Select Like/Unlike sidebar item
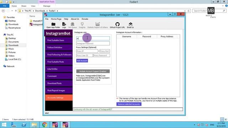Screen dimensions: 228x128 (x=59, y=69)
